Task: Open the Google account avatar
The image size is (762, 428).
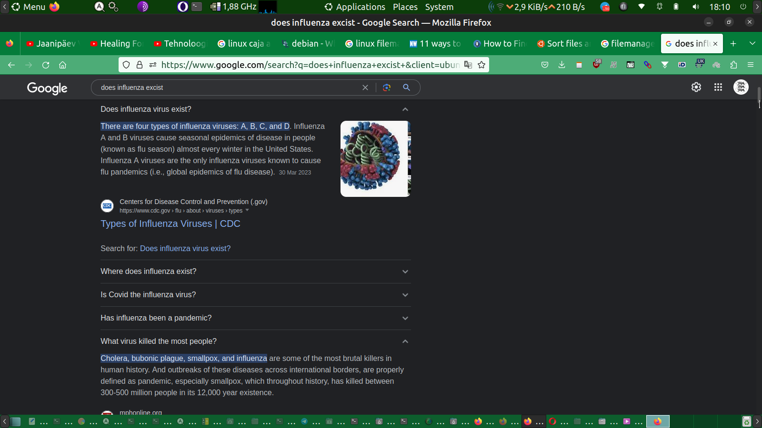Action: [x=741, y=87]
